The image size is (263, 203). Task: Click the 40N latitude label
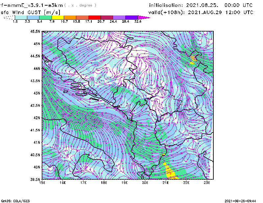(37, 167)
